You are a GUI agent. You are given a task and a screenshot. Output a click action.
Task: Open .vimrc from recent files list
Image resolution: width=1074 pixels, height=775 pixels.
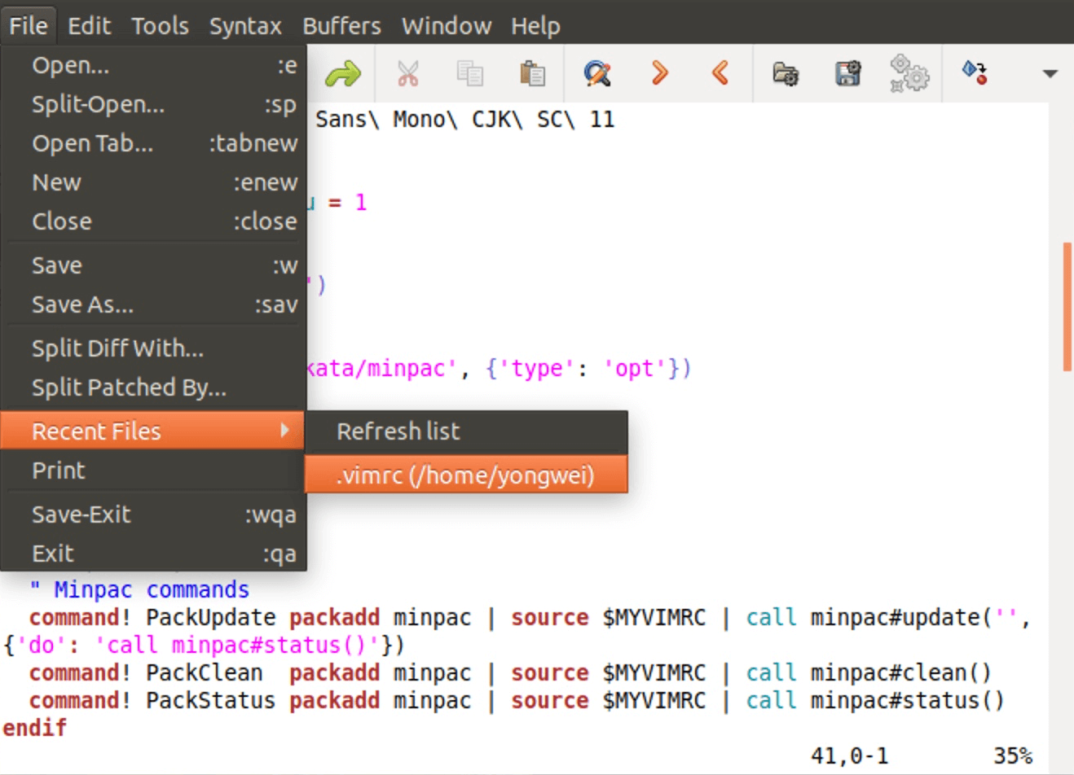point(465,475)
